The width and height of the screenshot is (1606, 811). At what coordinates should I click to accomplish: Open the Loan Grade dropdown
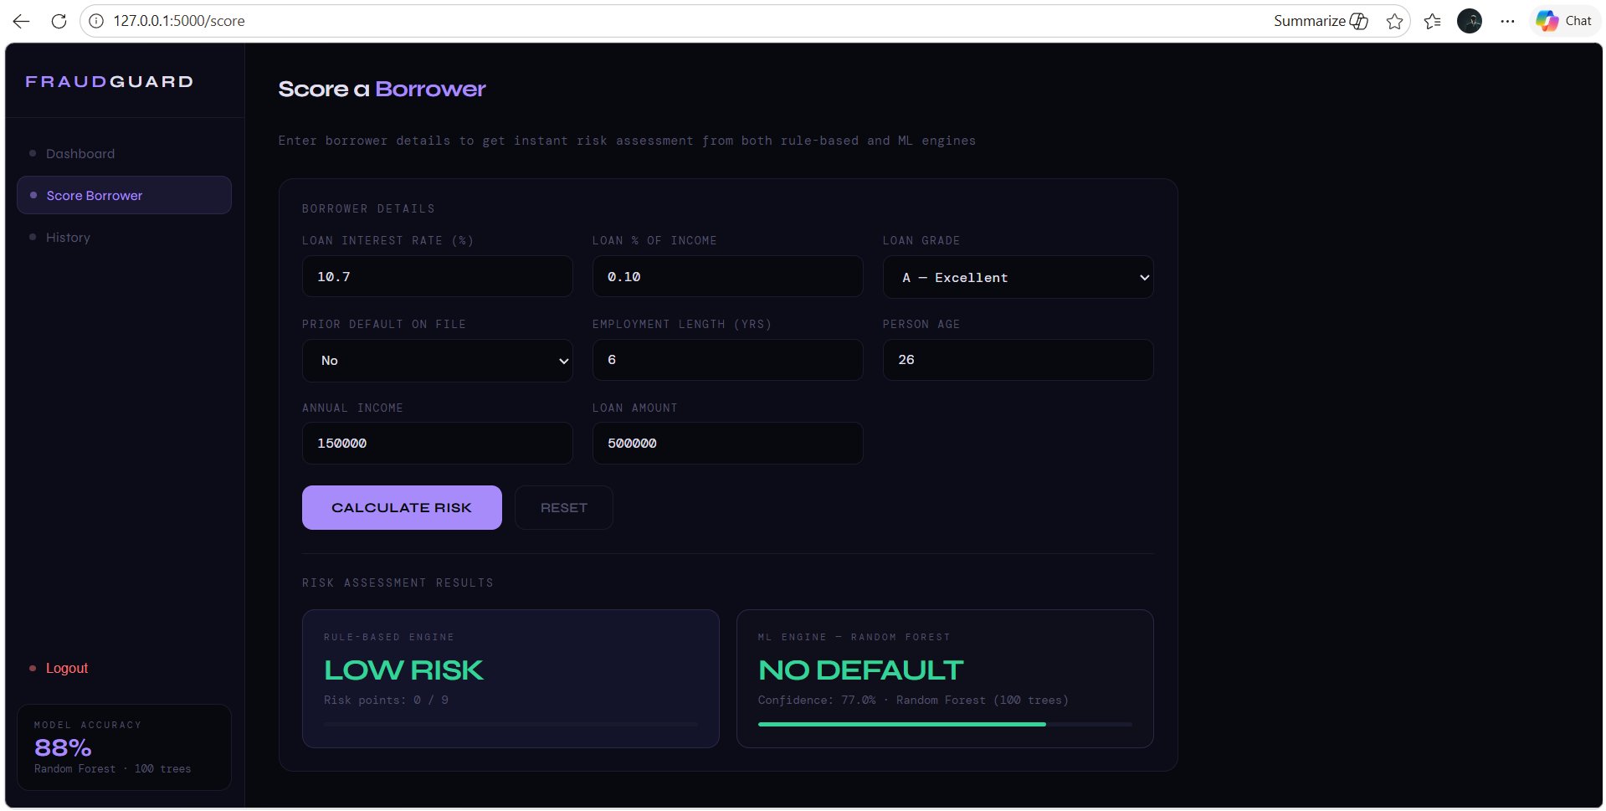[x=1017, y=277]
